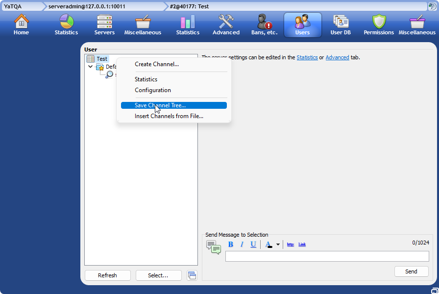This screenshot has height=294, width=439.
Task: Toggle bold text formatting
Action: [230, 245]
